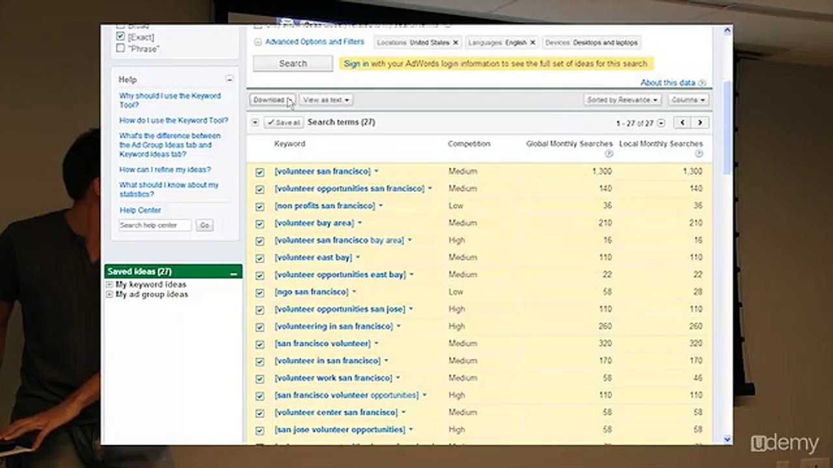
Task: Click the [san francisco volunteer opportunities] keyword text
Action: (x=347, y=395)
